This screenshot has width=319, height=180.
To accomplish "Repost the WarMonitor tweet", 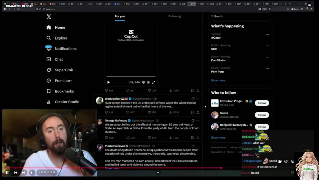I will point(130,112).
